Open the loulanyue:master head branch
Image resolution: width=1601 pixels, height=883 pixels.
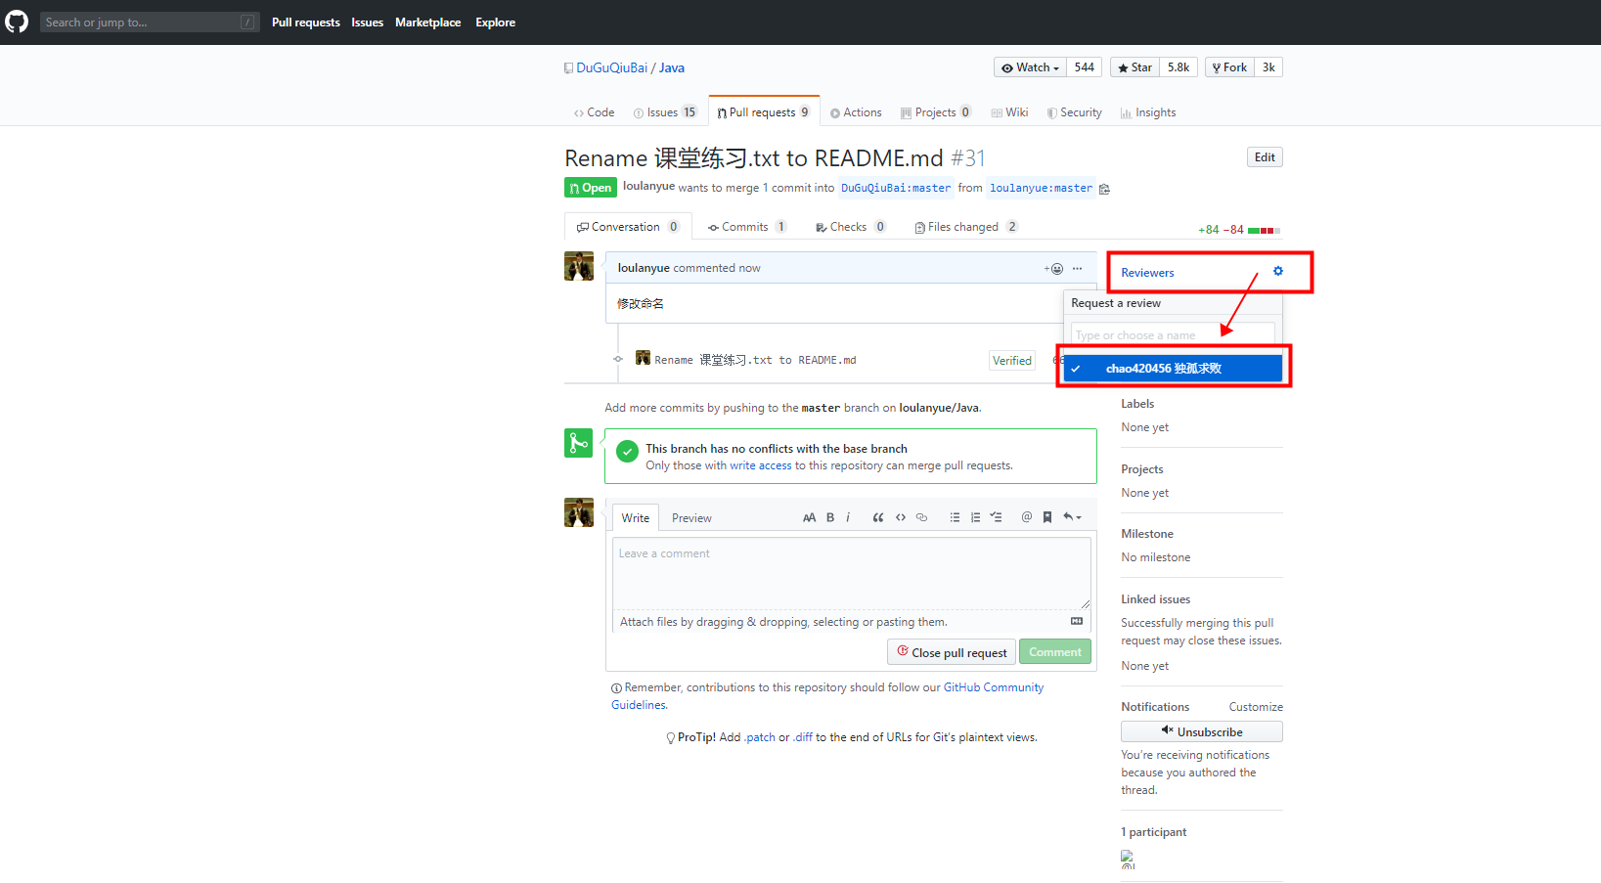tap(1041, 188)
